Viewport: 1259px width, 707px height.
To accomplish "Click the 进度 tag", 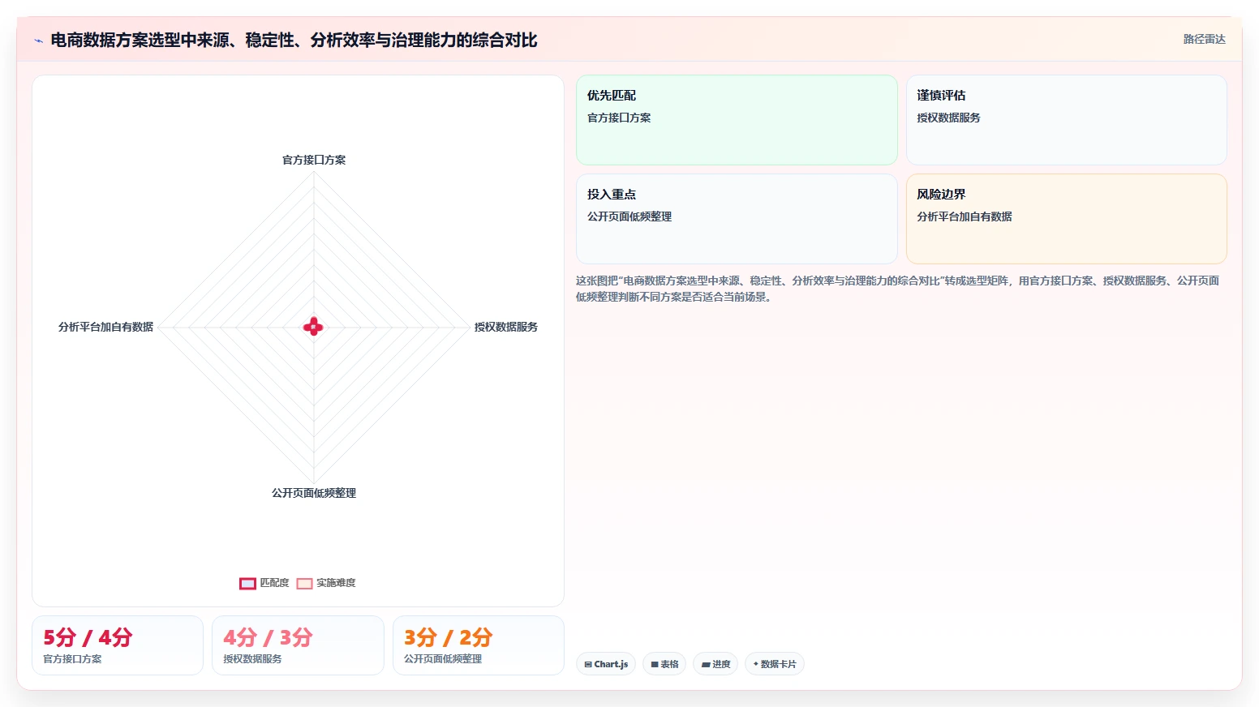I will click(x=715, y=664).
